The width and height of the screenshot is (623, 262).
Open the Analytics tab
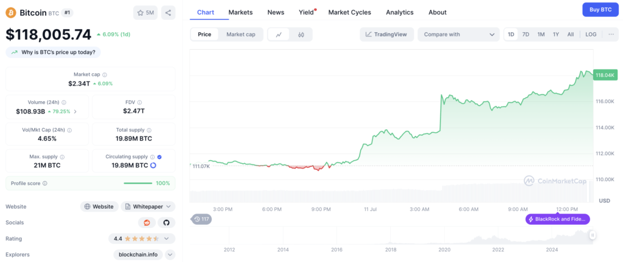400,12
